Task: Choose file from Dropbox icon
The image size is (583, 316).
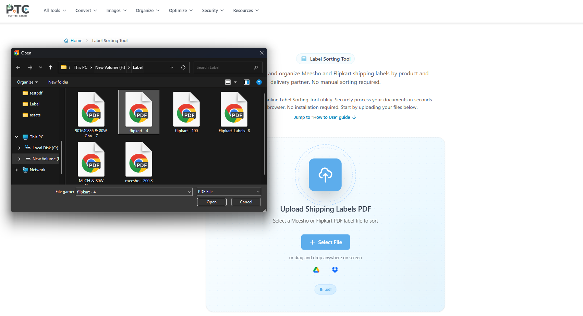Action: pyautogui.click(x=335, y=270)
